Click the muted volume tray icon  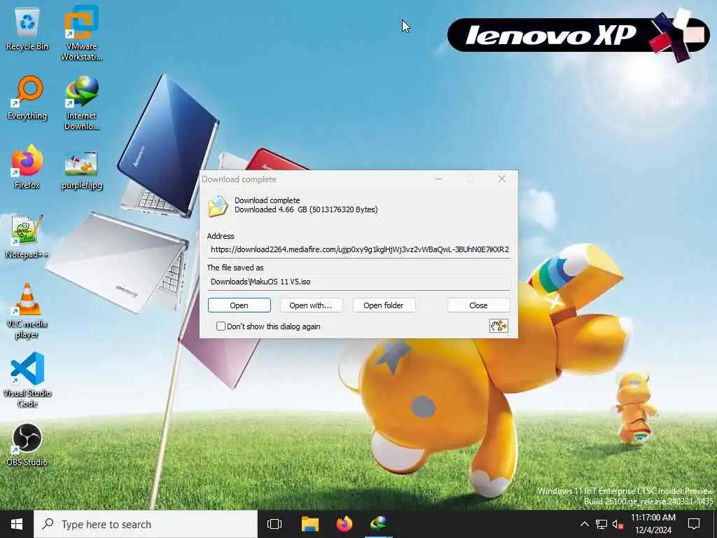(x=618, y=524)
